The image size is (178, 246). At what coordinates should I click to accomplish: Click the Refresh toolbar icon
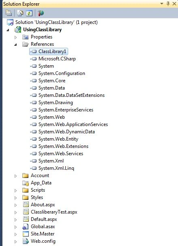tap(29, 13)
